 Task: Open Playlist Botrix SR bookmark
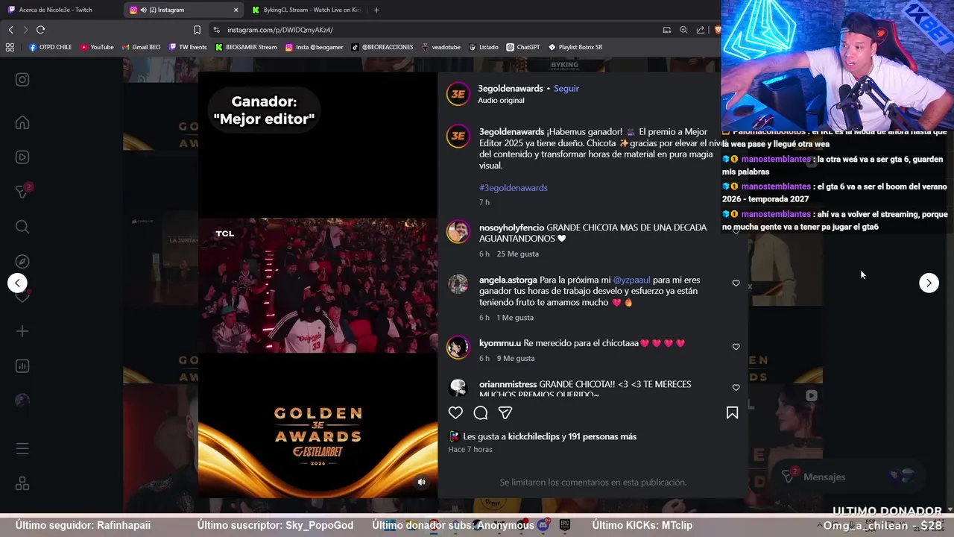coord(575,47)
